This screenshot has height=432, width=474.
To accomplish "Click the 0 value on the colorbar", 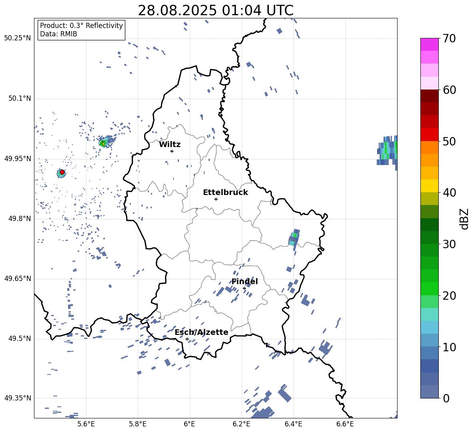I will click(446, 398).
